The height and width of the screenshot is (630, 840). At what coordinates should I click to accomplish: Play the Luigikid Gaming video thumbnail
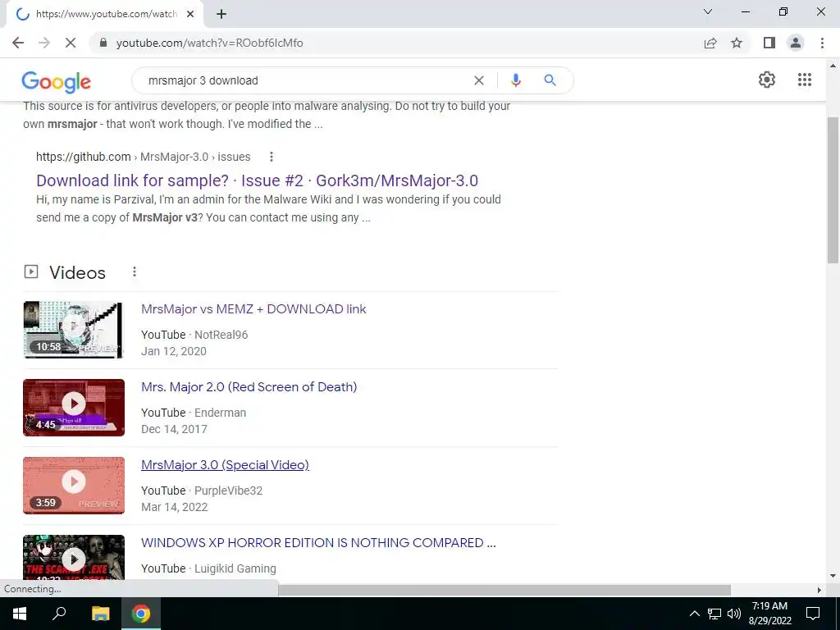click(74, 558)
